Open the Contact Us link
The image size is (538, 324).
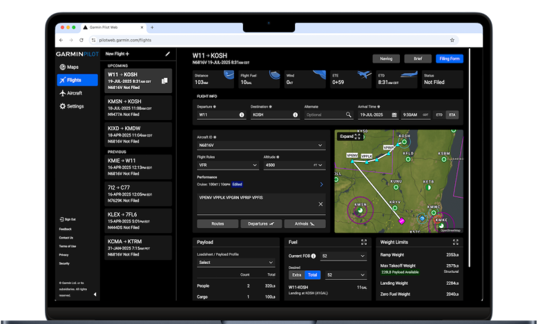tap(66, 238)
